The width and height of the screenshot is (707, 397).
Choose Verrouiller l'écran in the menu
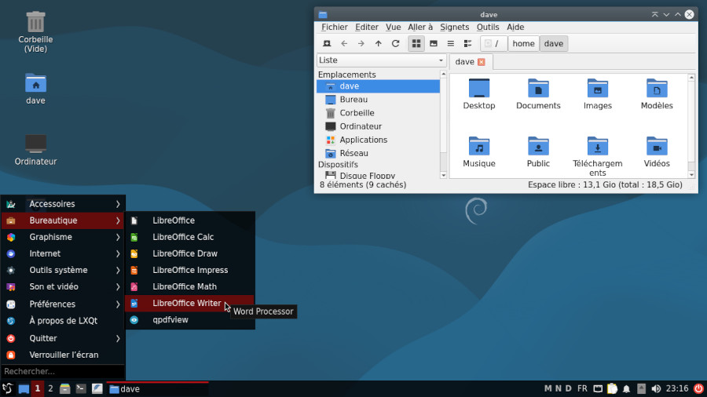pyautogui.click(x=63, y=355)
